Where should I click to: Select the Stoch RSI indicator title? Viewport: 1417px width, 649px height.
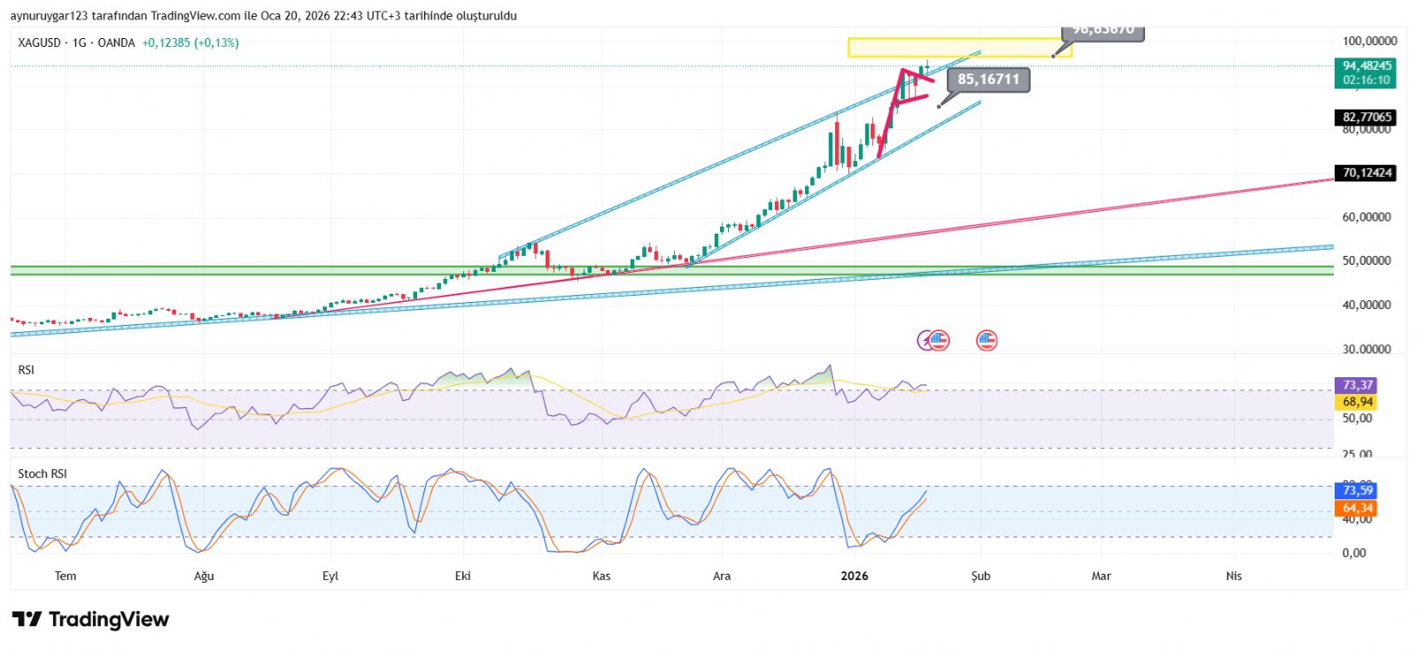43,474
